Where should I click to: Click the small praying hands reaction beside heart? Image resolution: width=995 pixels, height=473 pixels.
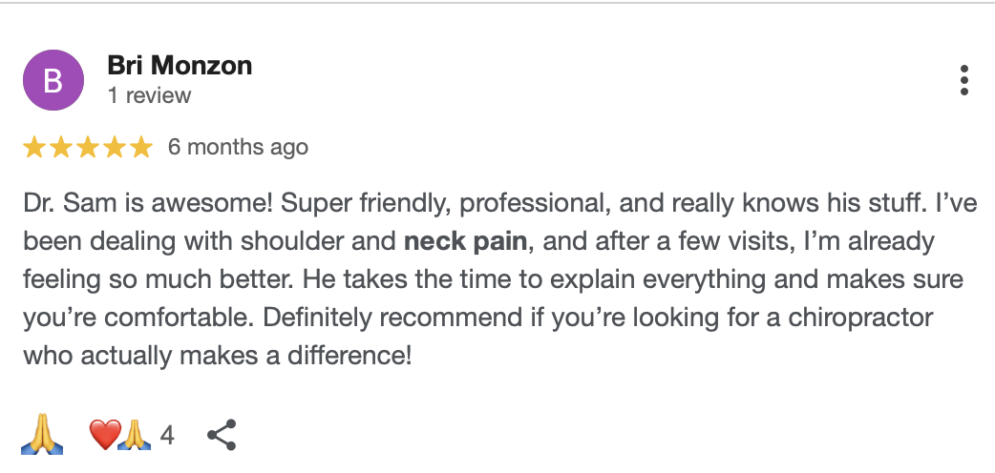[x=135, y=435]
